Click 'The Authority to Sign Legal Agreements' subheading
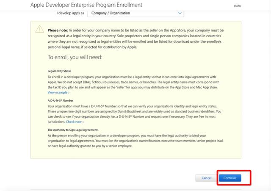 click(73, 130)
